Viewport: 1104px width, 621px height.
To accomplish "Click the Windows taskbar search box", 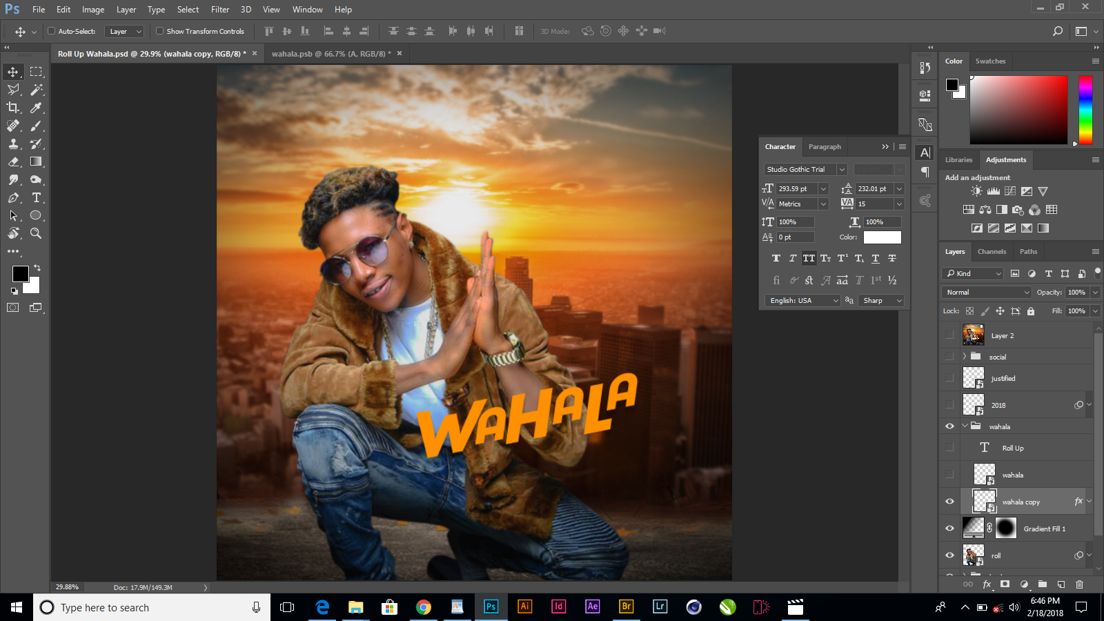I will pyautogui.click(x=152, y=607).
